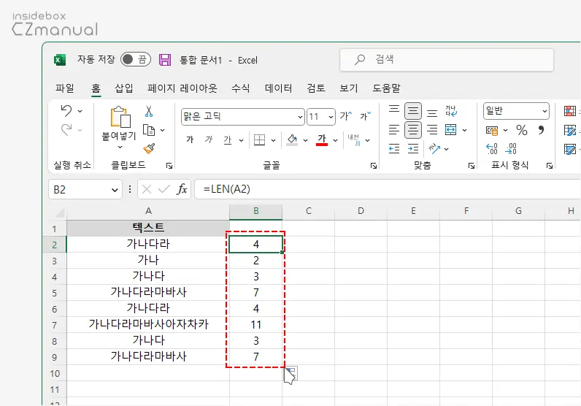581x406 pixels.
Task: Click the search box
Action: click(x=447, y=60)
